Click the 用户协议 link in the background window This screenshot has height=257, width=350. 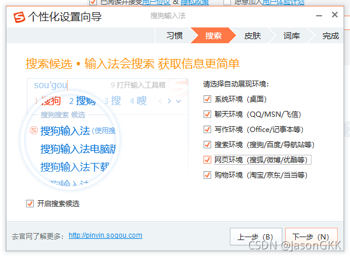click(x=156, y=2)
